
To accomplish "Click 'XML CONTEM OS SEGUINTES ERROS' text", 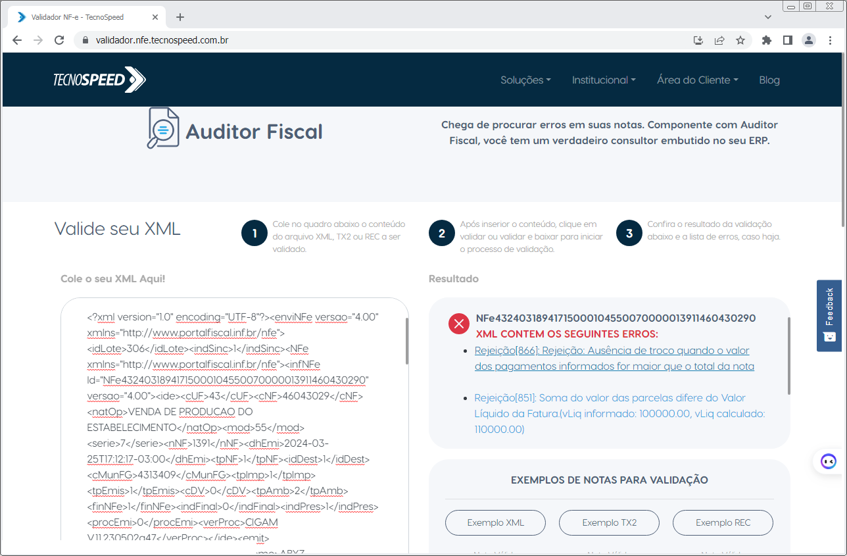I will point(567,334).
